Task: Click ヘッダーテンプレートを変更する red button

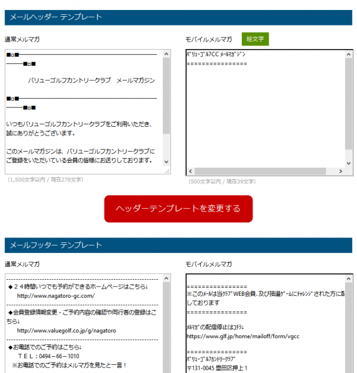Action: pyautogui.click(x=178, y=209)
